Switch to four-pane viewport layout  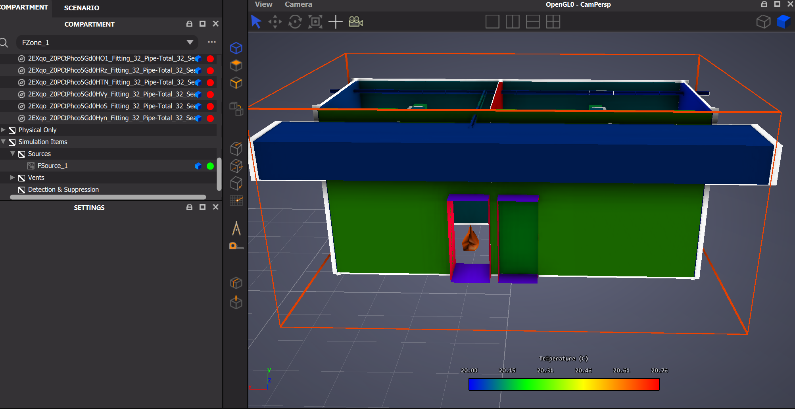coord(553,22)
